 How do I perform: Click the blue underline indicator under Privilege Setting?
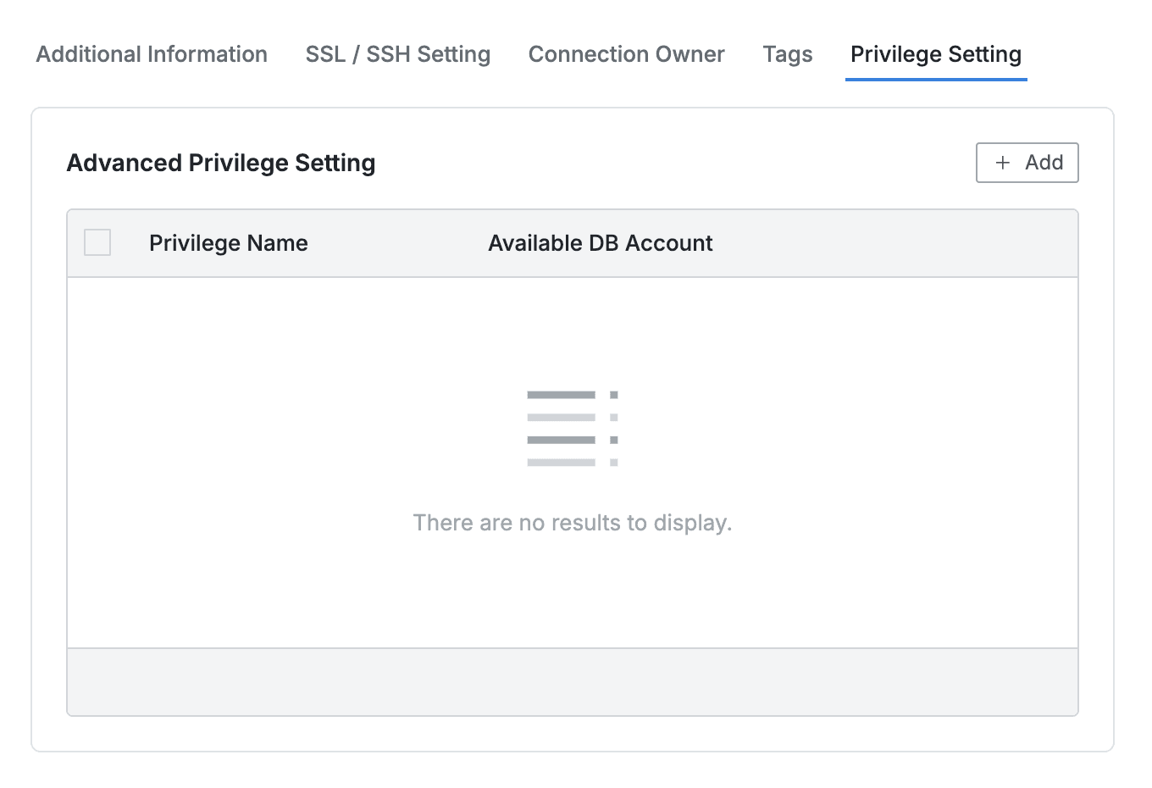pyautogui.click(x=935, y=79)
